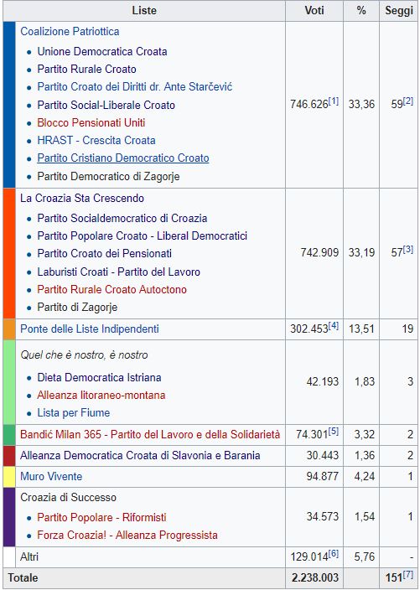The image size is (420, 590).
Task: Open the Partito Socialdemocratico di Croazia link
Action: [122, 218]
